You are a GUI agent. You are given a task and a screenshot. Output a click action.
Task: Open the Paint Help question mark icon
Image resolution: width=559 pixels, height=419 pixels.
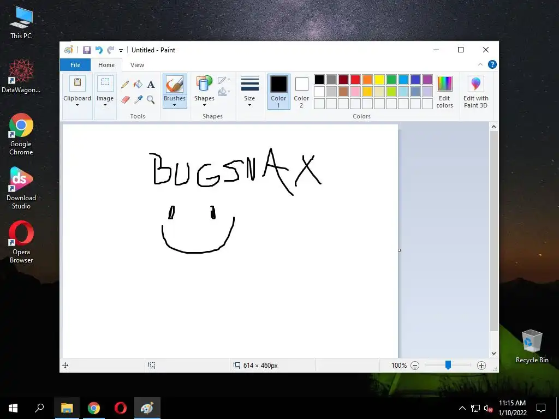pyautogui.click(x=492, y=64)
